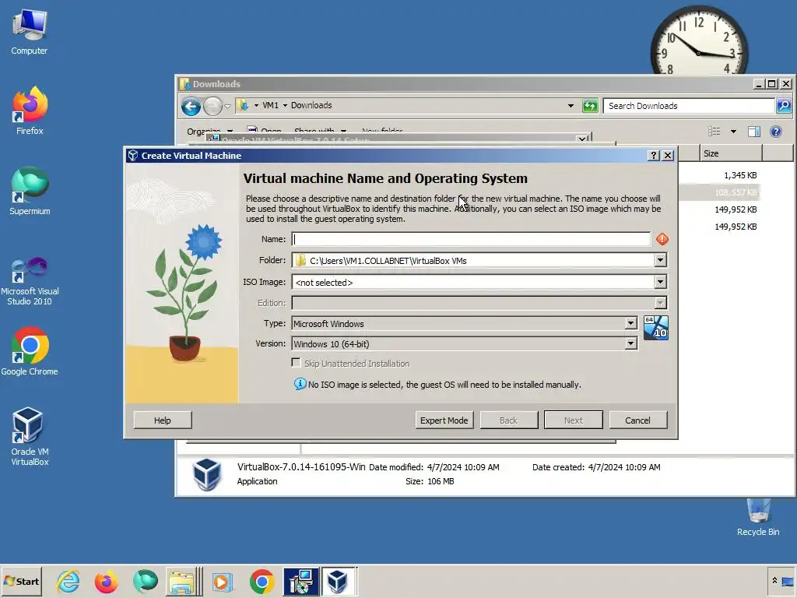
Task: Click Internet Explorer in the taskbar
Action: [68, 581]
